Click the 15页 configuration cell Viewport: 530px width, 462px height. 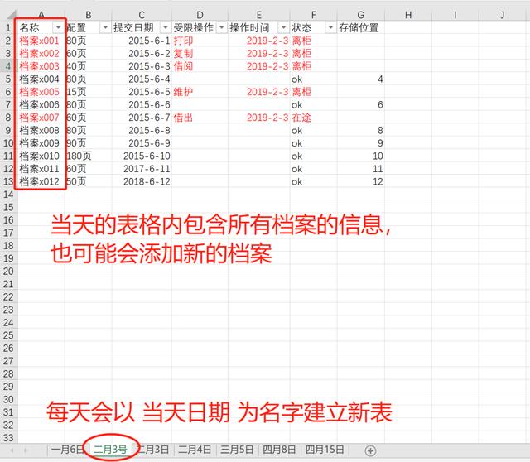tap(89, 92)
